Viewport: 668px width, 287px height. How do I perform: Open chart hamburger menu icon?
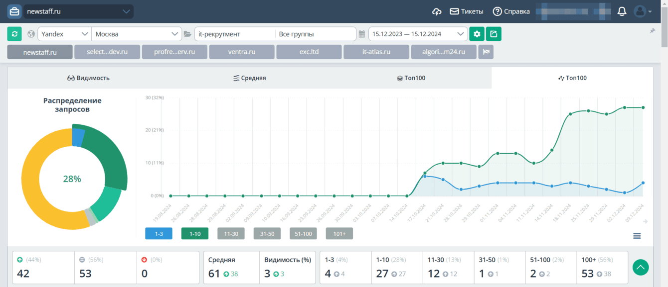pyautogui.click(x=637, y=236)
